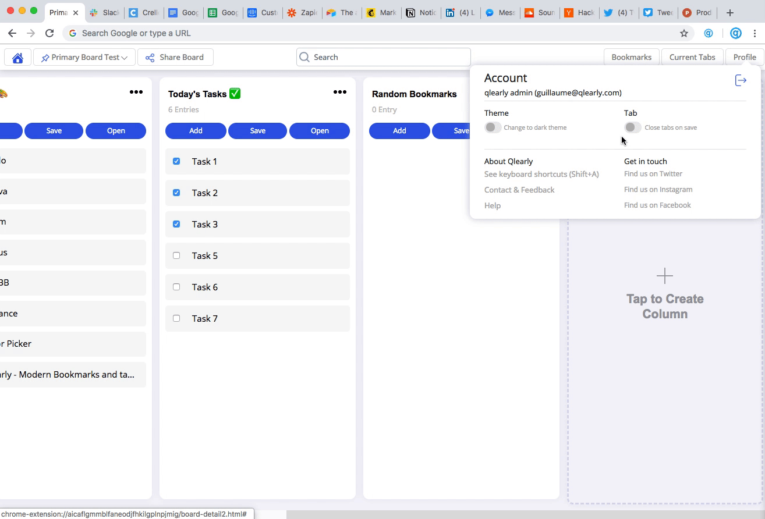This screenshot has height=519, width=765.
Task: Click the Profile button
Action: pos(745,57)
